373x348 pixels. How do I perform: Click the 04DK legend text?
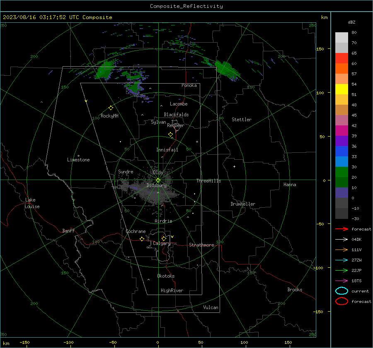(356, 239)
